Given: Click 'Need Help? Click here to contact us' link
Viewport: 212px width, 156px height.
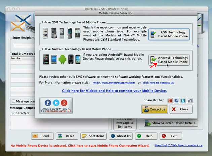Looking at the screenshot, I should click(x=179, y=145).
